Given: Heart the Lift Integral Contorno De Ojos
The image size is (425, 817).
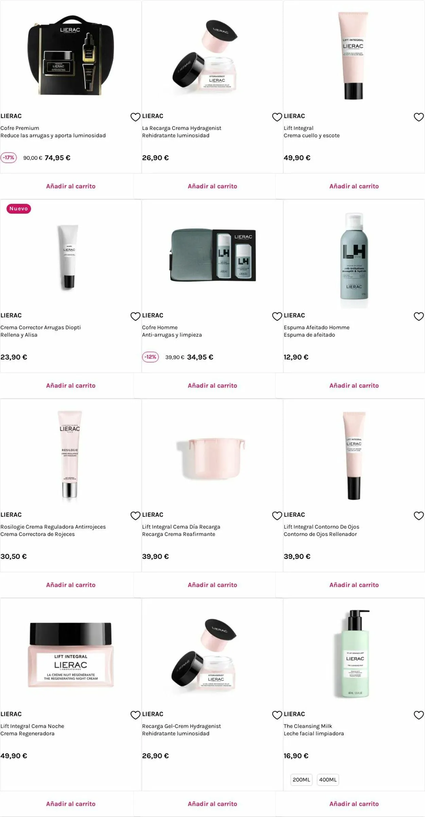Looking at the screenshot, I should 419,516.
